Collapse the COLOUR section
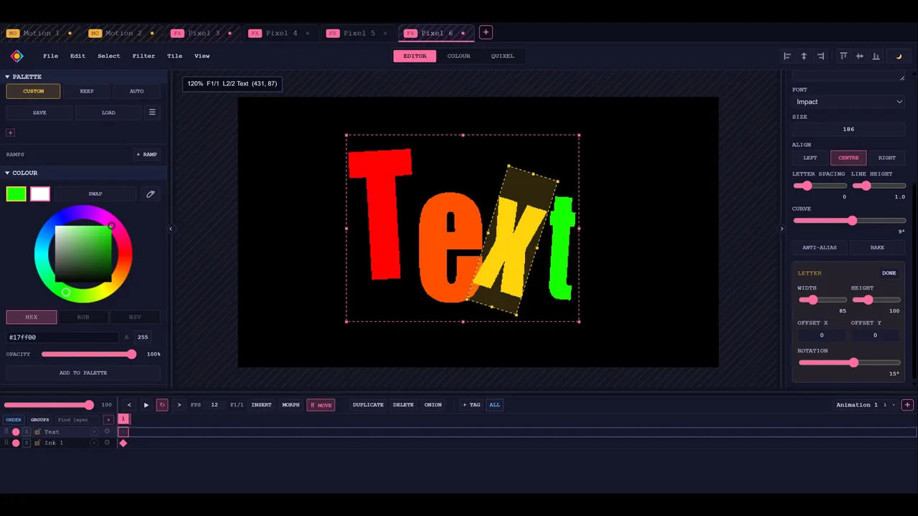Viewport: 918px width, 516px height. 8,173
